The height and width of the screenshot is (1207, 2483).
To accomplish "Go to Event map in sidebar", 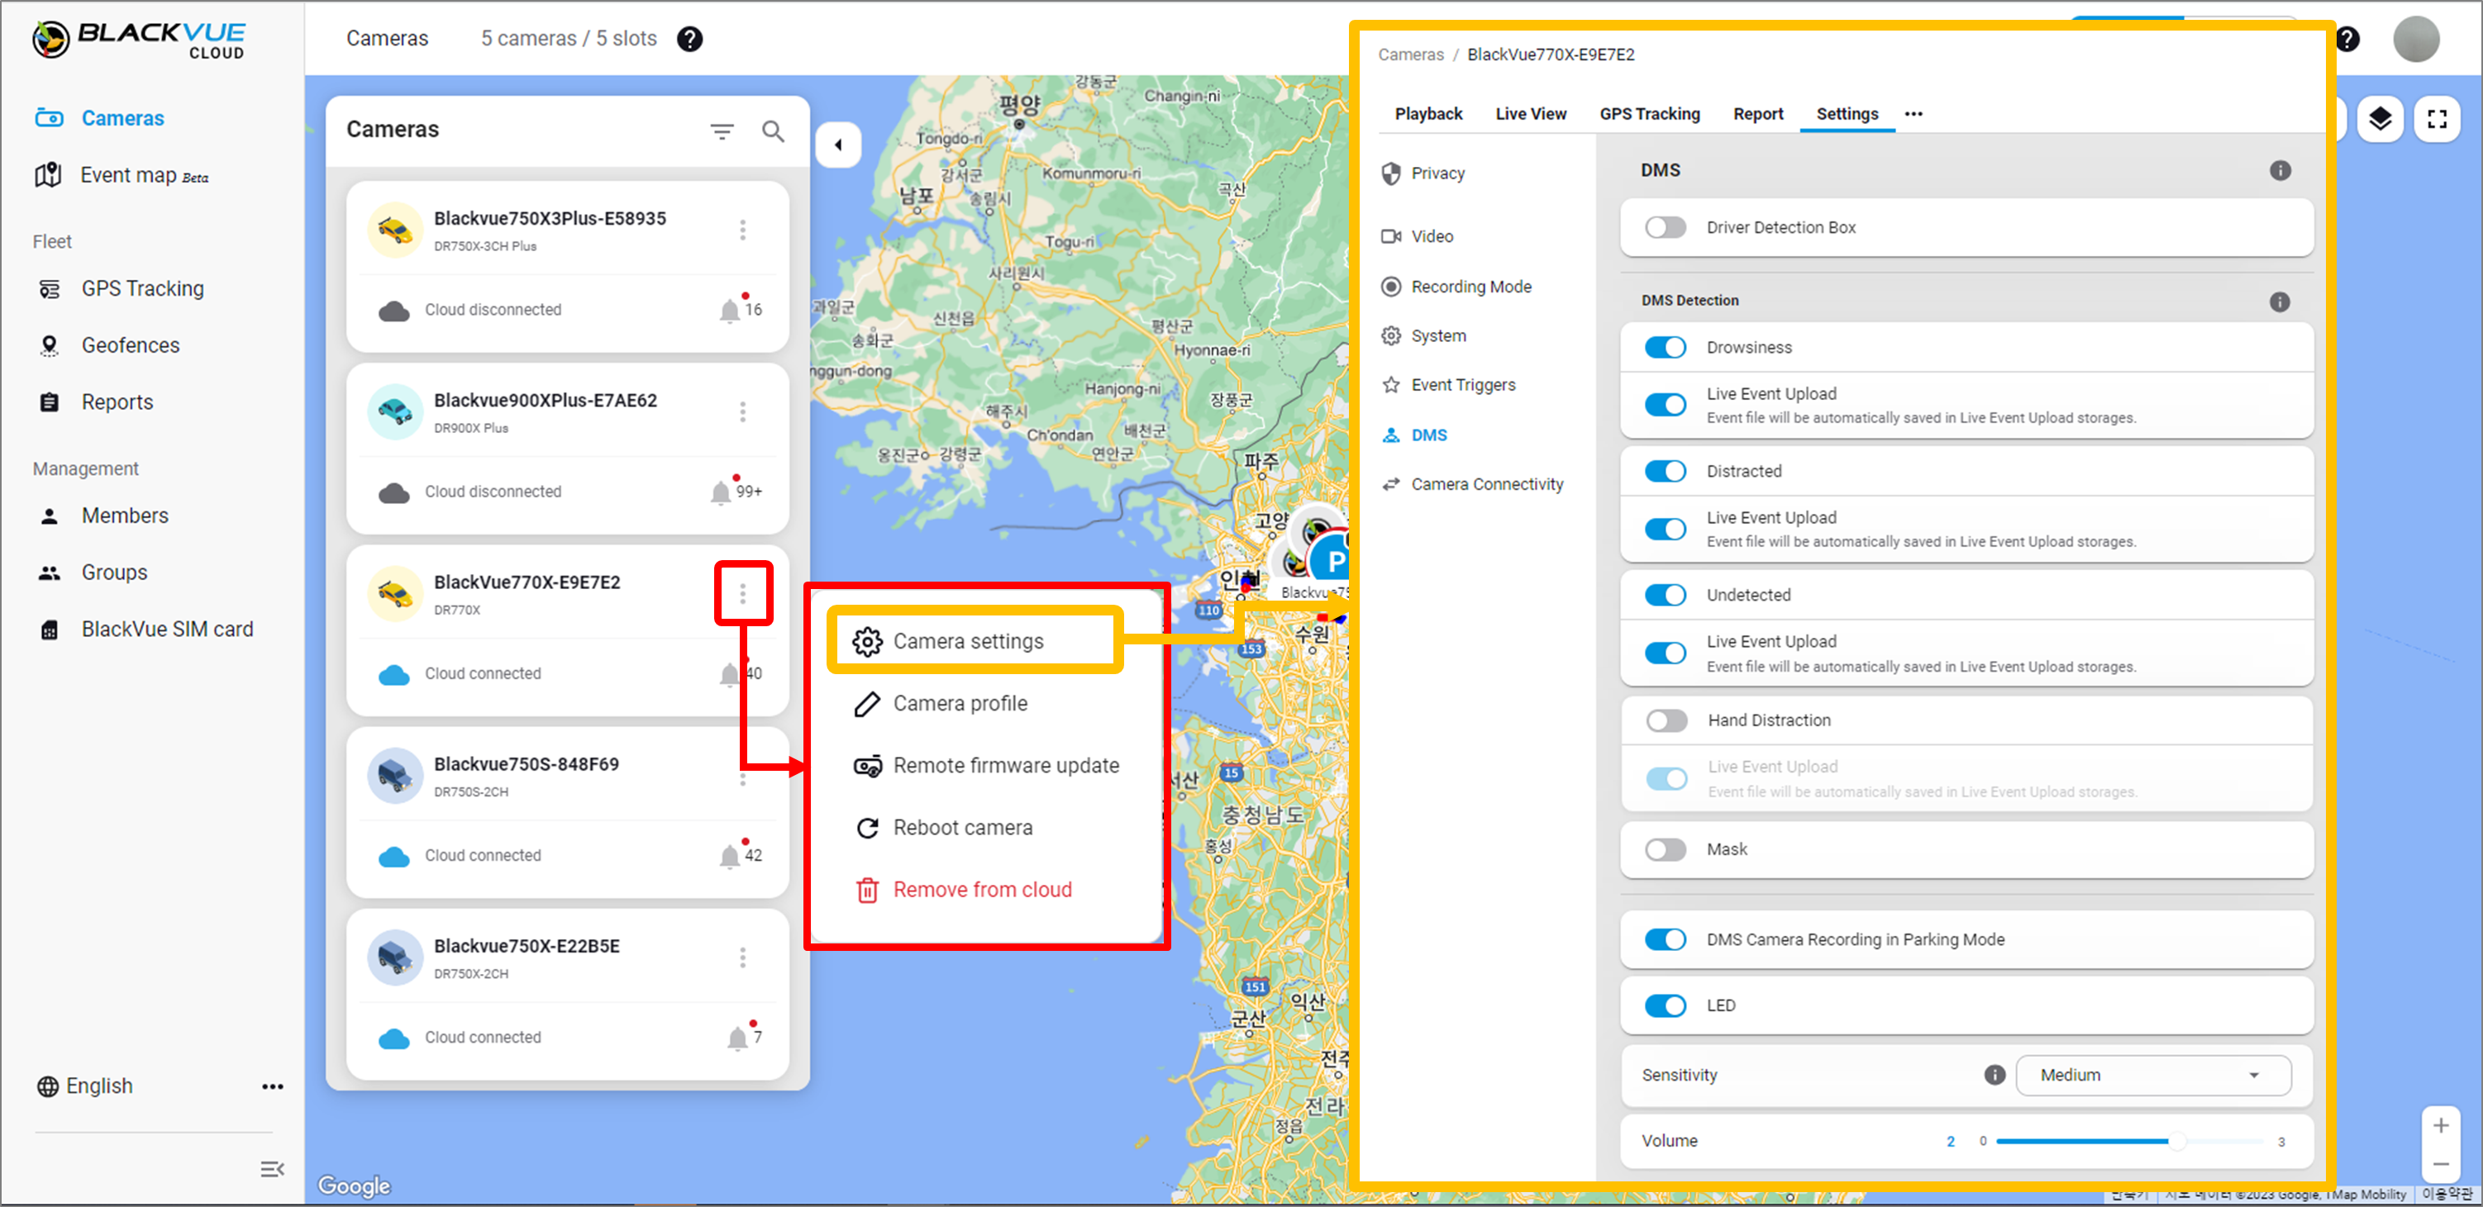I will click(122, 175).
